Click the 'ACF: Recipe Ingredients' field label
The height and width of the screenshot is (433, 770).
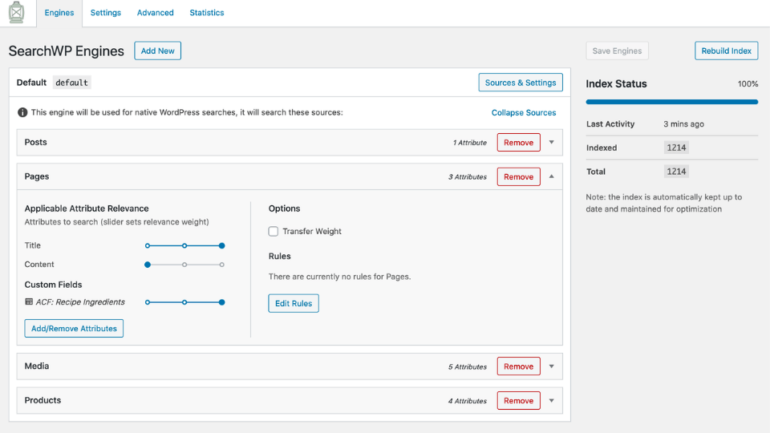[x=80, y=302]
